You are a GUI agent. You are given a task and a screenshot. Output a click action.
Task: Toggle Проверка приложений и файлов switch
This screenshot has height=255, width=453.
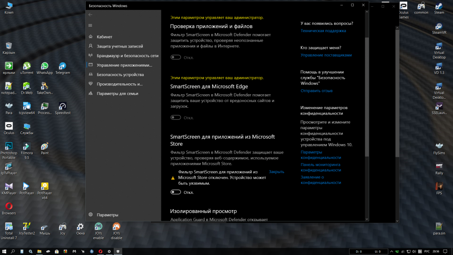click(x=176, y=57)
